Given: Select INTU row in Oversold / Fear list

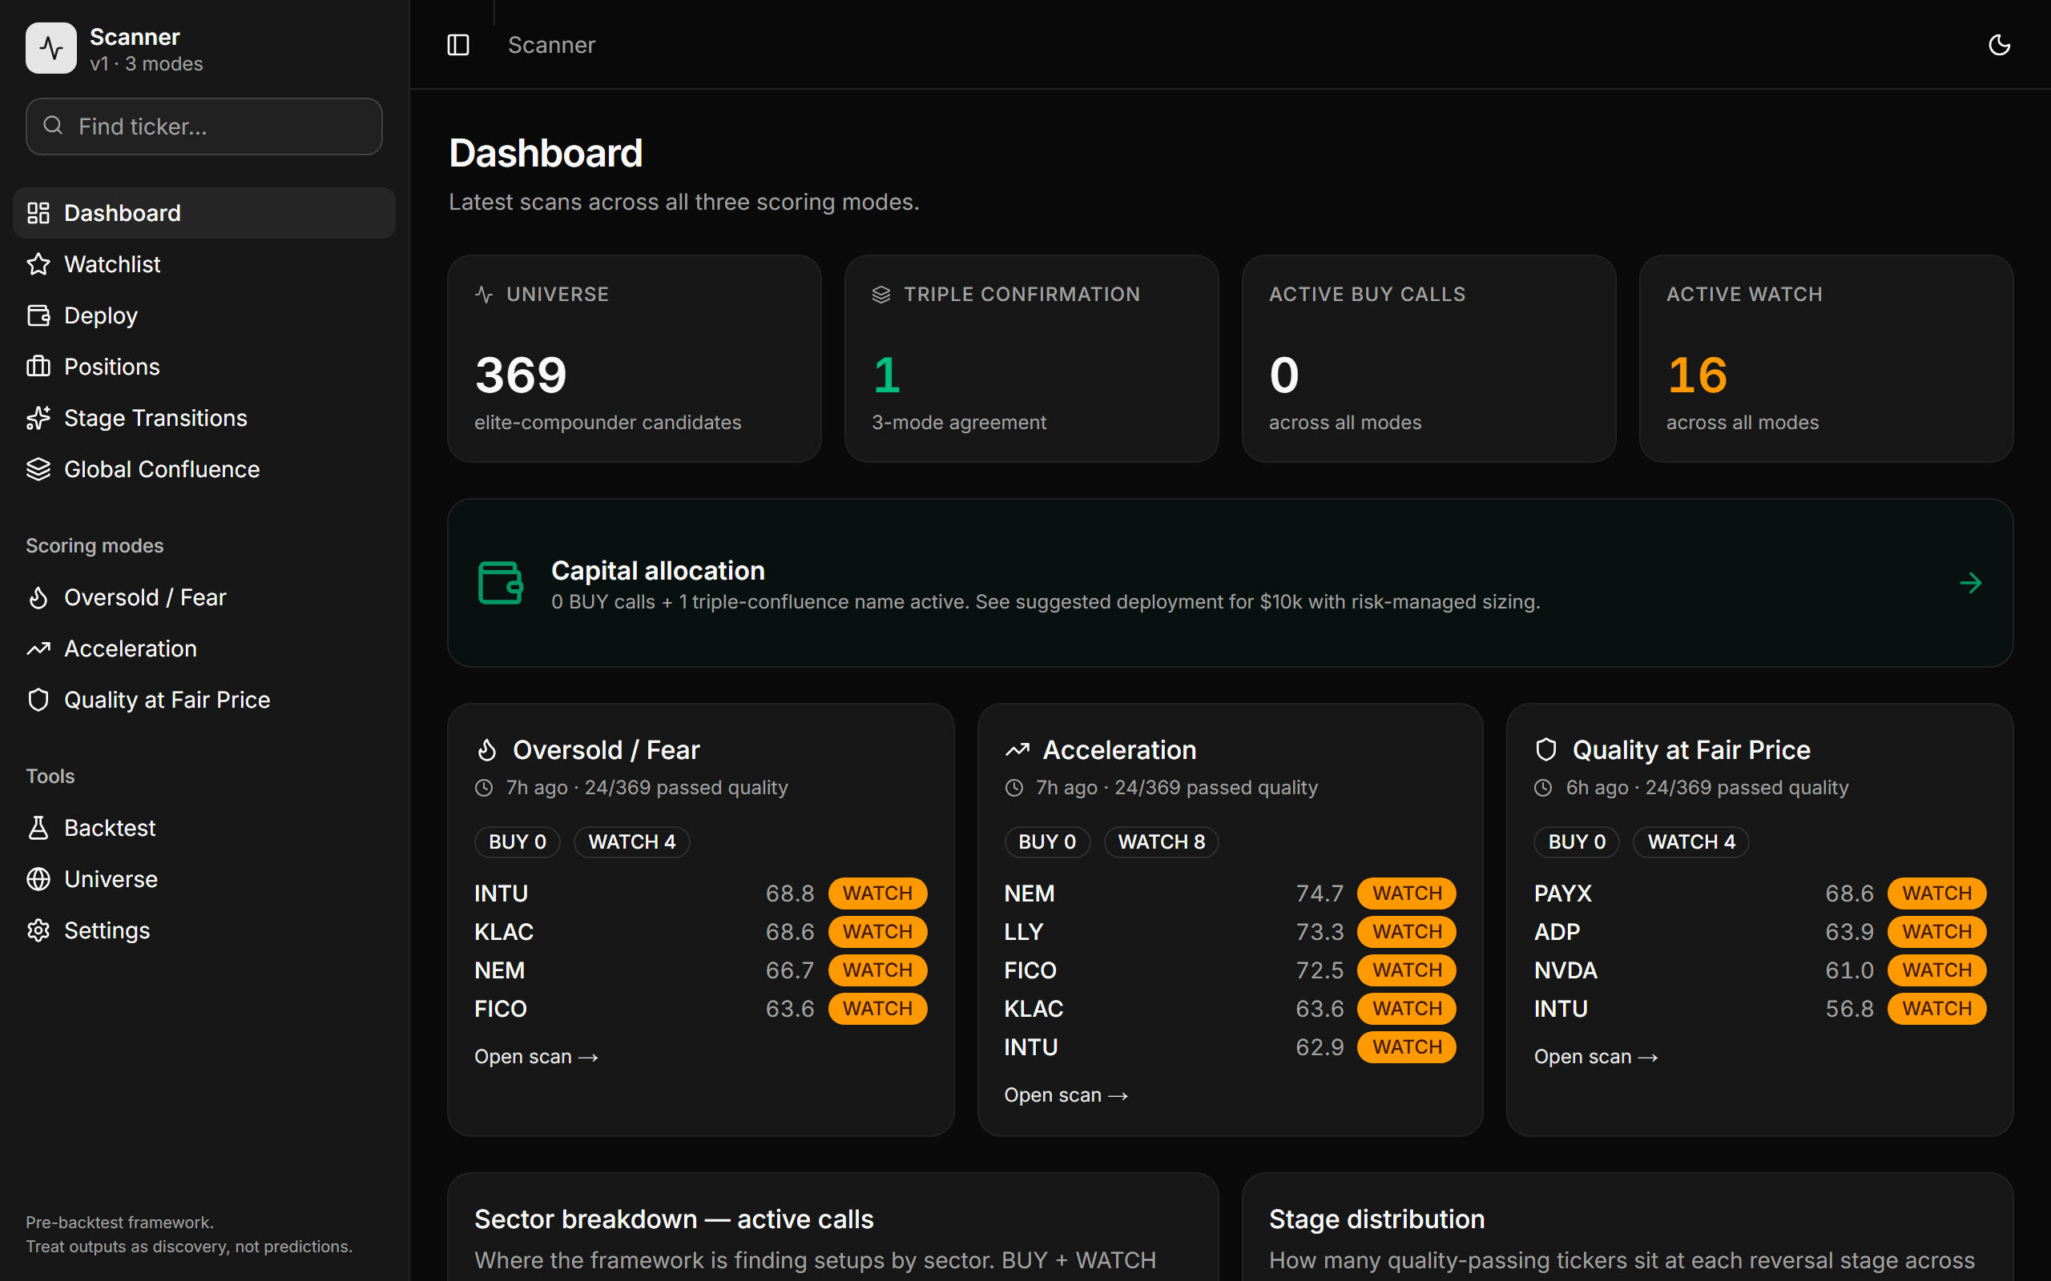Looking at the screenshot, I should [x=701, y=893].
